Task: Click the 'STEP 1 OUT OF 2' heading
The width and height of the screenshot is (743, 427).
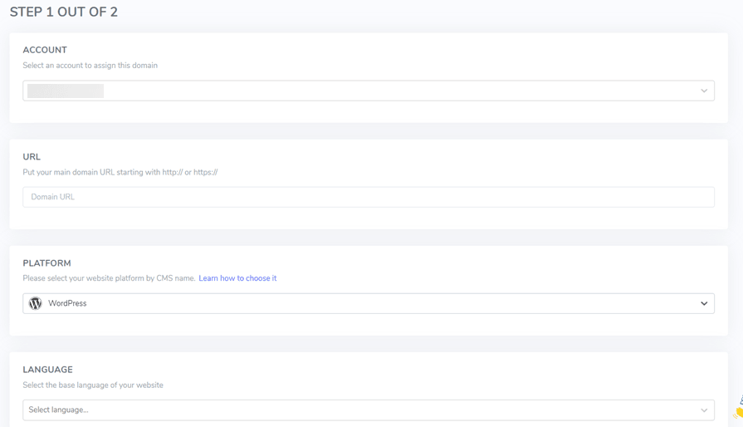Action: 64,12
